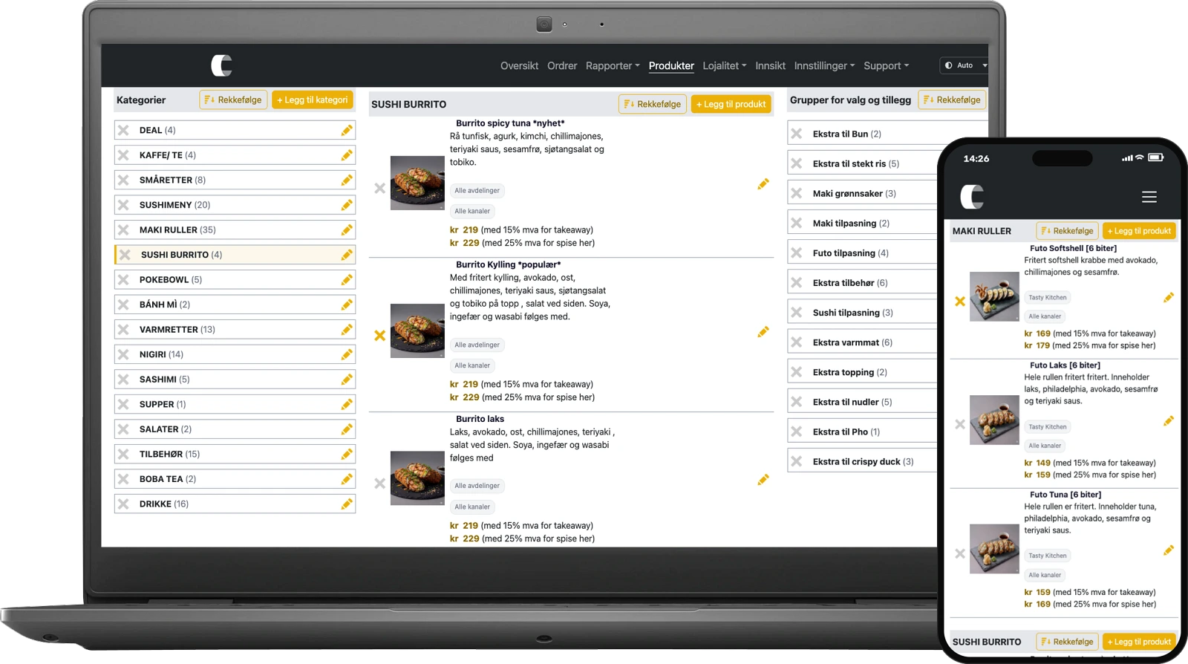
Task: Select the Produkter nav item
Action: point(671,66)
